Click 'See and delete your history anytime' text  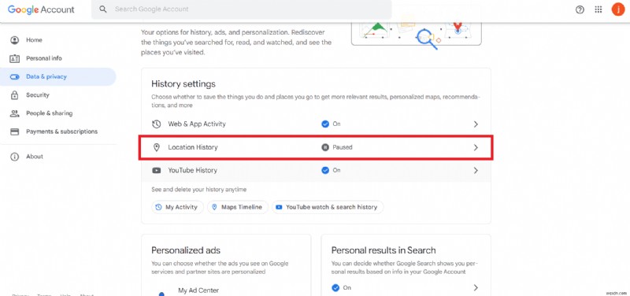[199, 189]
